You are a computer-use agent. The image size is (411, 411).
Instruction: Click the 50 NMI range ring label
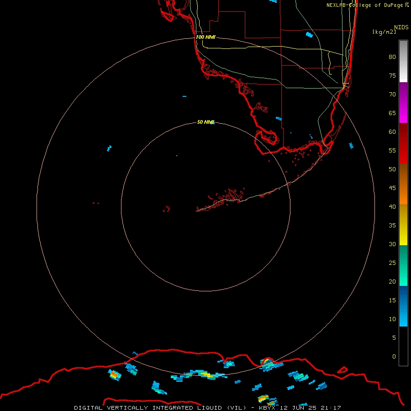click(x=205, y=122)
